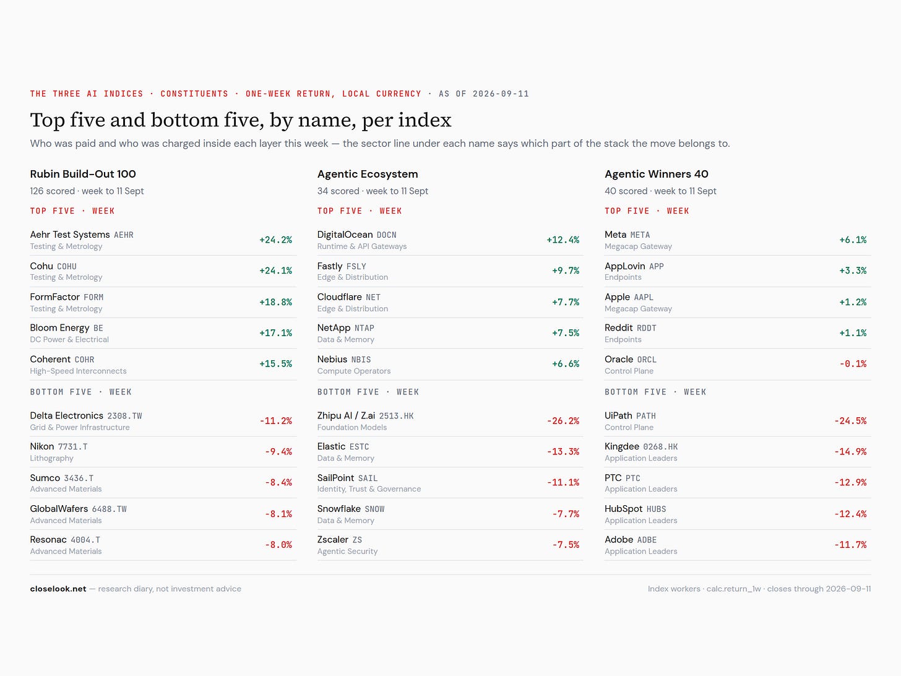Click the company name "DigitalOcean"

pos(345,235)
